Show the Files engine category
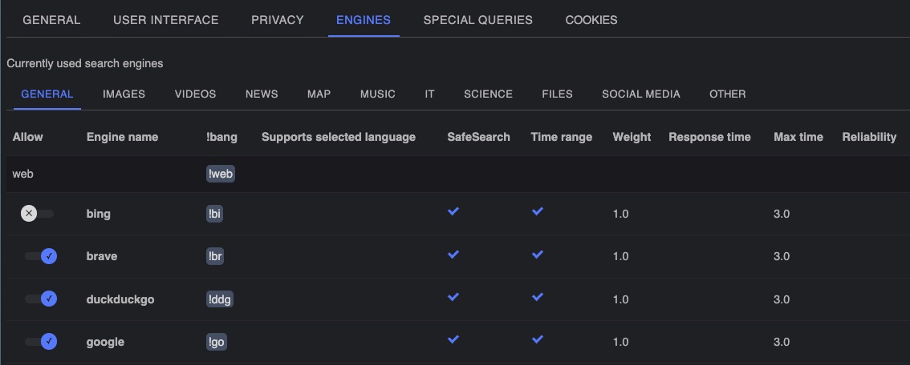 557,94
